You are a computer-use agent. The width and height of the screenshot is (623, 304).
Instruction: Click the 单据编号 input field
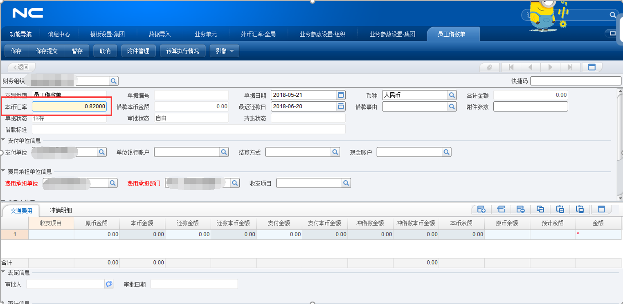tap(191, 95)
